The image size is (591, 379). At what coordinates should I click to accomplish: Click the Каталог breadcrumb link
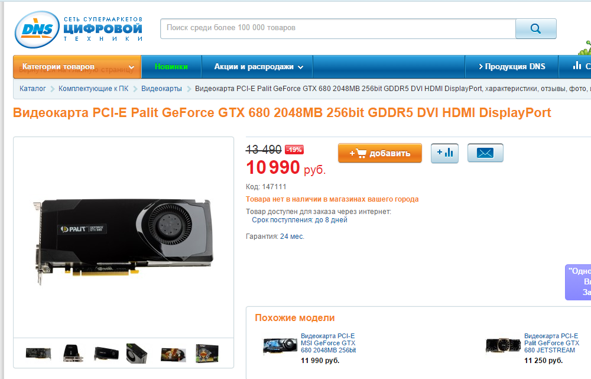(x=33, y=89)
